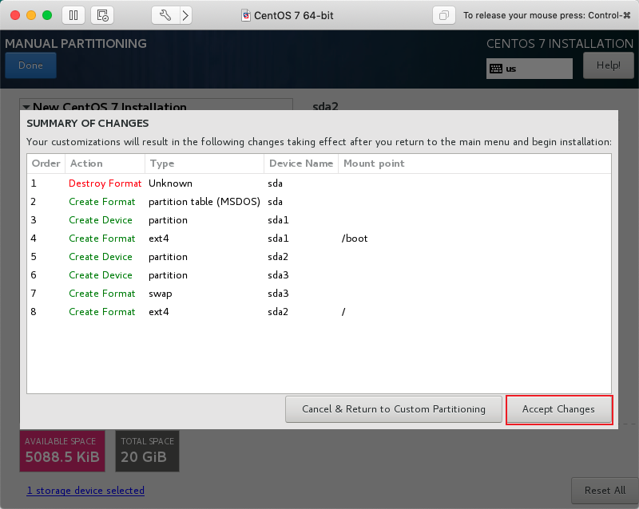Viewport: 639px width, 509px height.
Task: Click the swap type cell
Action: click(x=161, y=294)
